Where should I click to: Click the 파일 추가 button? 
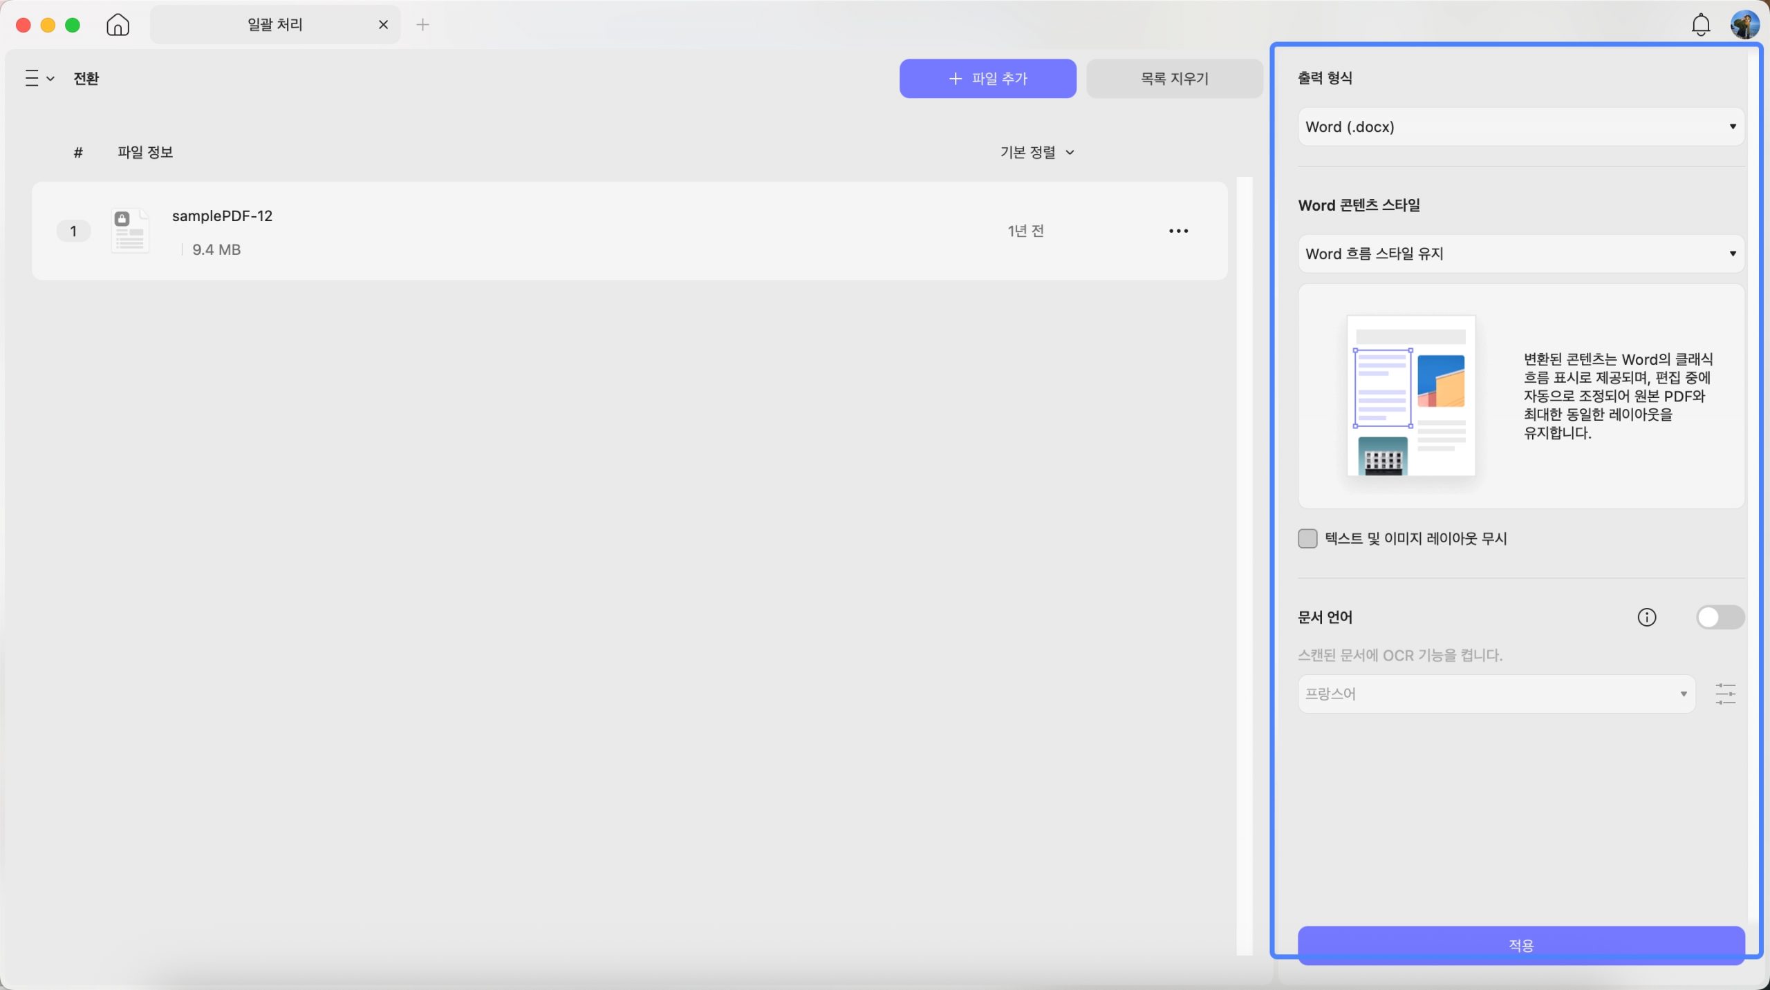point(987,78)
